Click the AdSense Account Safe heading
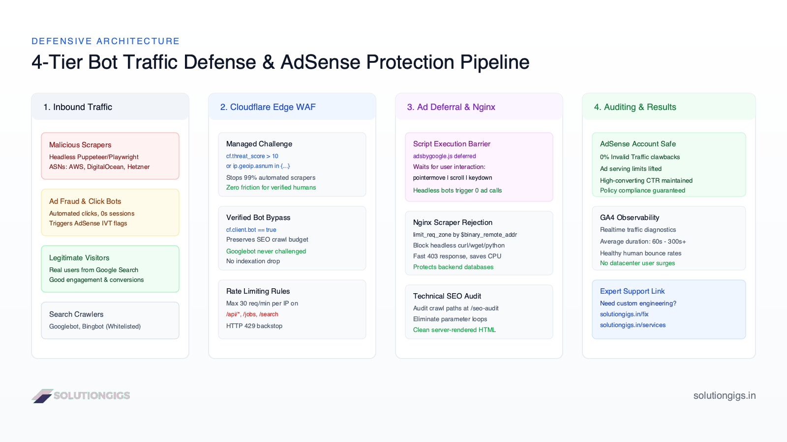This screenshot has height=442, width=787. (638, 144)
